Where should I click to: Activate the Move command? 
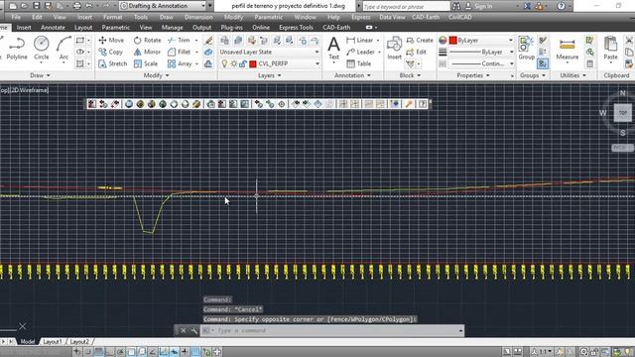[x=111, y=40]
